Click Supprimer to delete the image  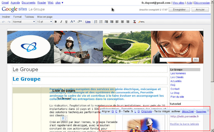pyautogui.click(x=201, y=111)
